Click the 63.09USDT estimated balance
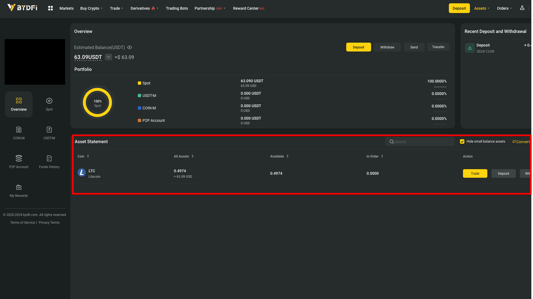 (88, 57)
